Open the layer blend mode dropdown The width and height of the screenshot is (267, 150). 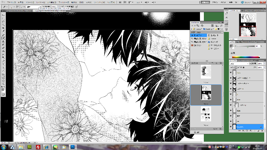click(x=239, y=64)
